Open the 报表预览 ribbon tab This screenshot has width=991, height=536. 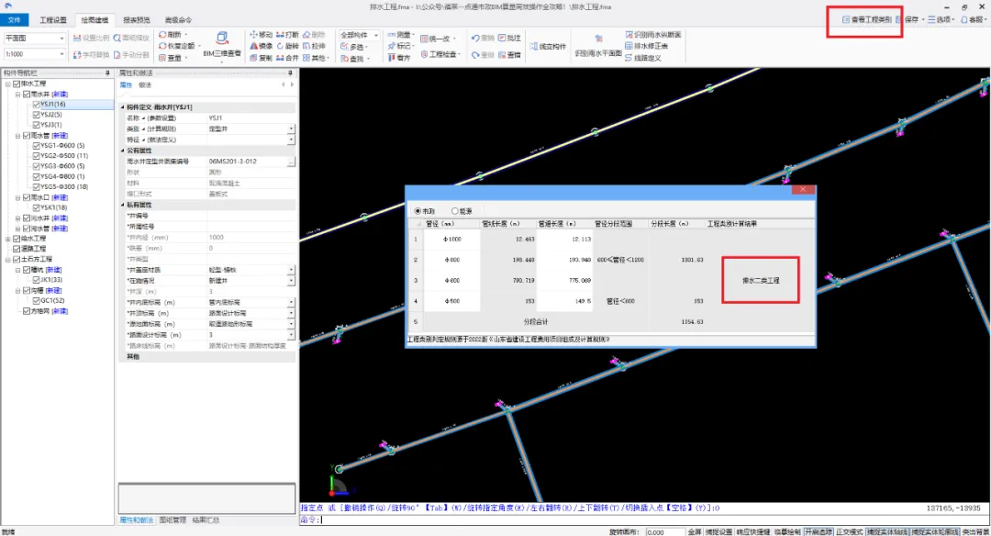pyautogui.click(x=137, y=20)
